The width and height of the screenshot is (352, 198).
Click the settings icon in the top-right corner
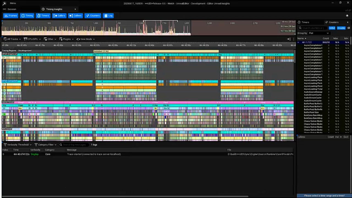347,16
